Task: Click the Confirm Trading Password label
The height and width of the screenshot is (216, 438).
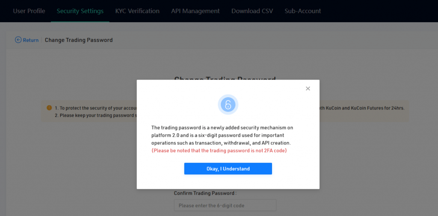Action: coord(205,193)
